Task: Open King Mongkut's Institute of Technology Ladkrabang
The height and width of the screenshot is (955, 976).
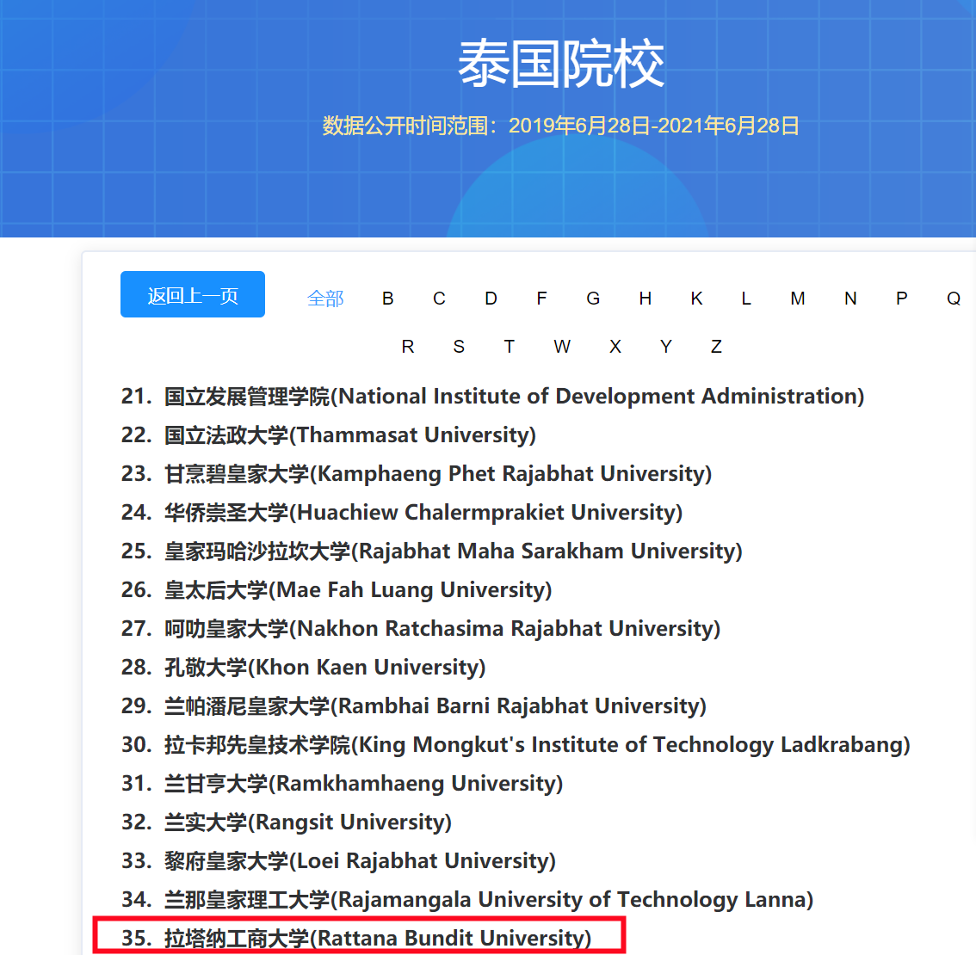Action: coord(536,745)
